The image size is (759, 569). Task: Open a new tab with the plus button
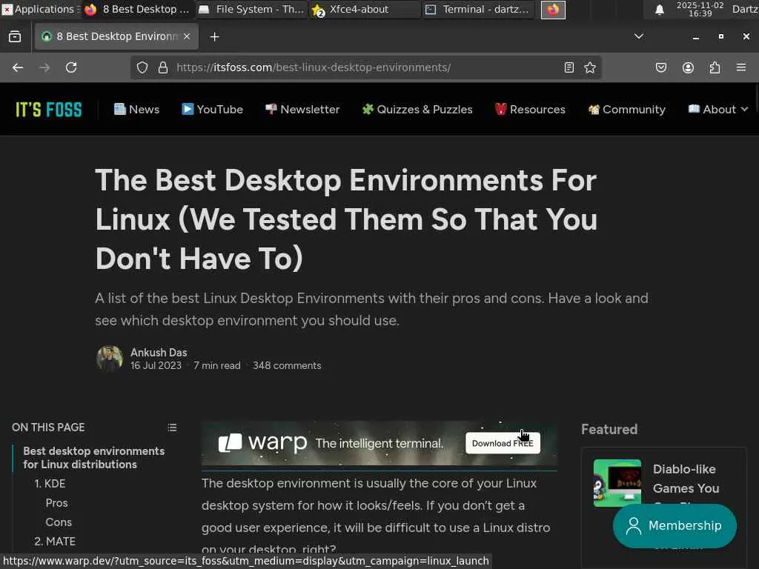[x=214, y=37]
